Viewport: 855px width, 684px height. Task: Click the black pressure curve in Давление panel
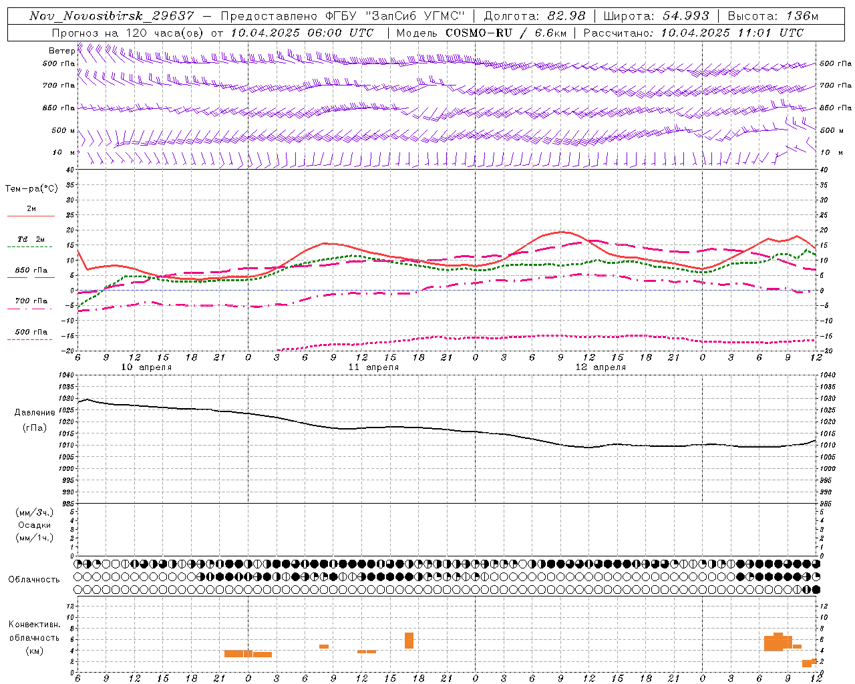[x=447, y=428]
